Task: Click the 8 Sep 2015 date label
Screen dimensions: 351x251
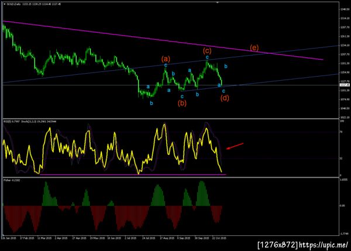Action: (184, 238)
